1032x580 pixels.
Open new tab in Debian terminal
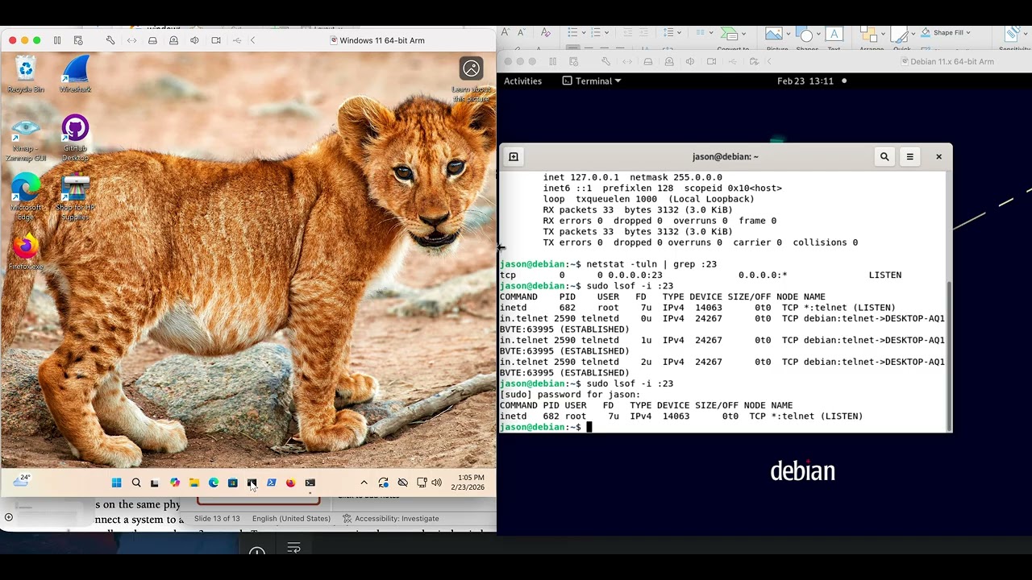click(x=514, y=156)
